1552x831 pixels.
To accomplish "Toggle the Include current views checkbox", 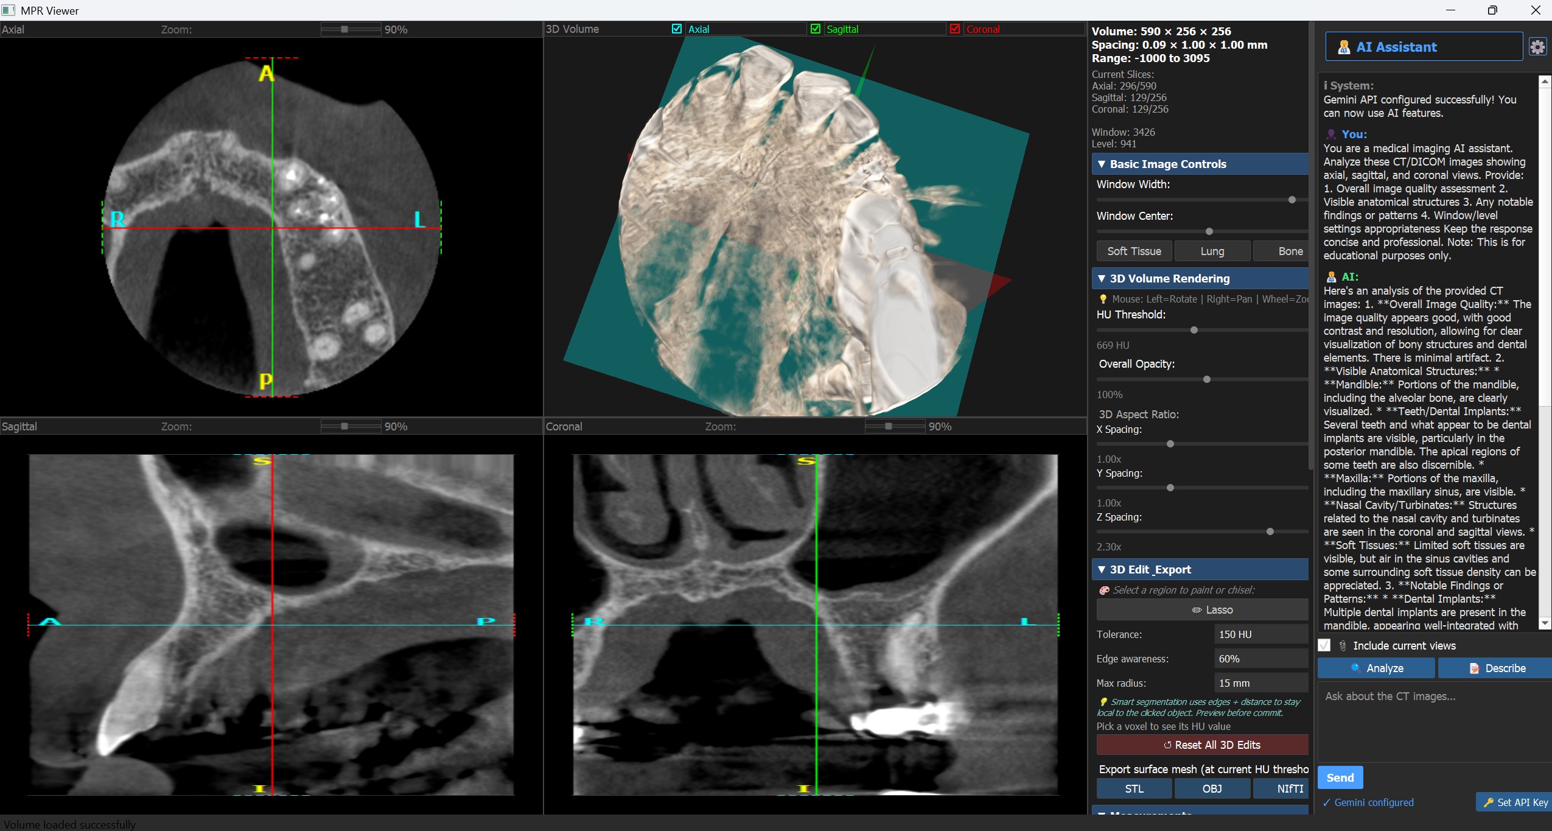I will (1326, 645).
